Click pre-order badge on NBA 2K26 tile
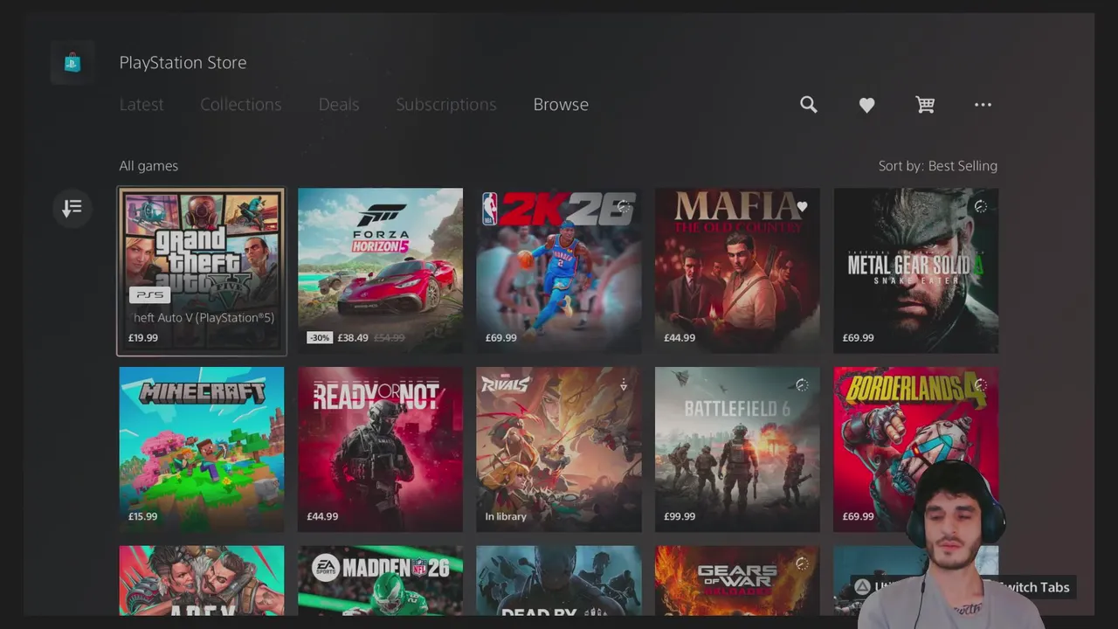Image resolution: width=1118 pixels, height=629 pixels. click(x=624, y=207)
